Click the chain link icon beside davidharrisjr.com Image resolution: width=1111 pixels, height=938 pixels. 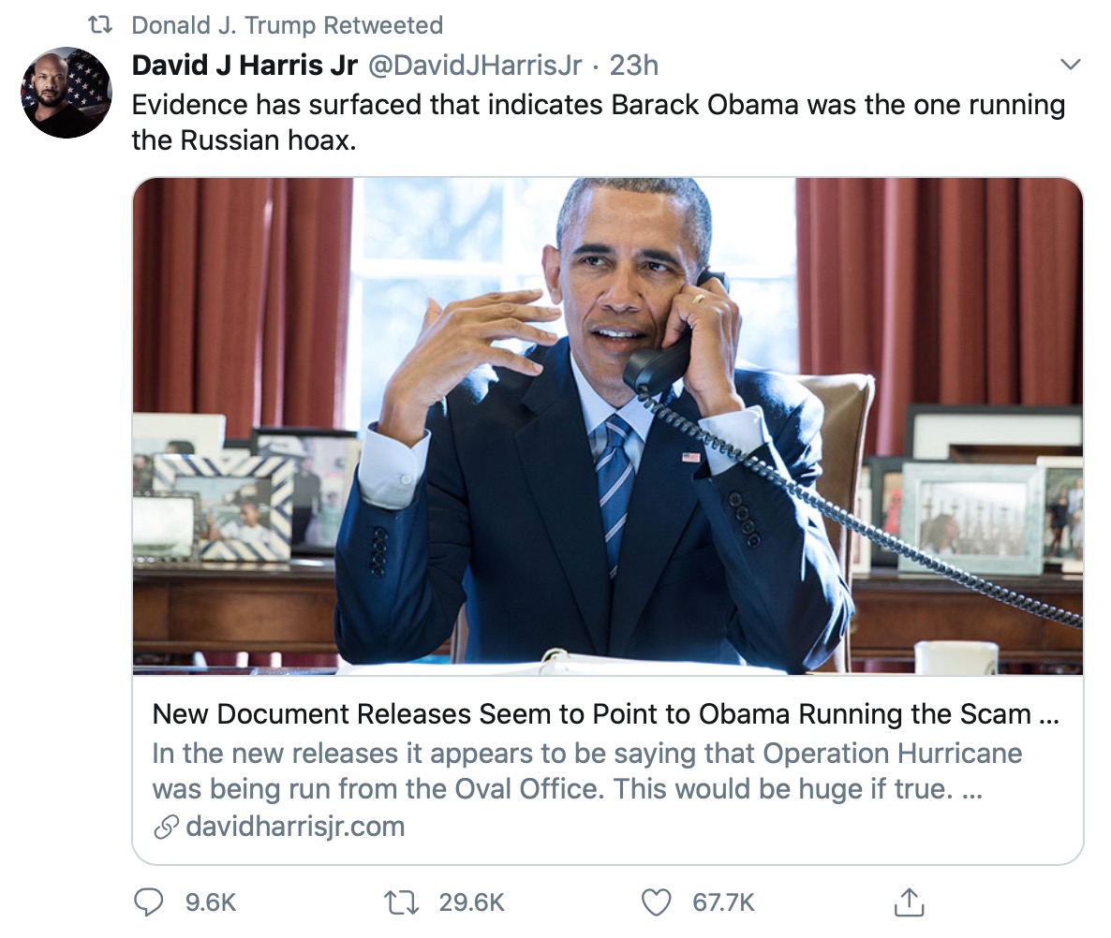pyautogui.click(x=166, y=828)
